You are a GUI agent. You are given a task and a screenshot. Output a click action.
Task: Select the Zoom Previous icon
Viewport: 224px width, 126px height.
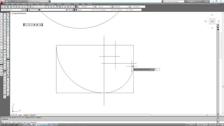[x=54, y=7]
